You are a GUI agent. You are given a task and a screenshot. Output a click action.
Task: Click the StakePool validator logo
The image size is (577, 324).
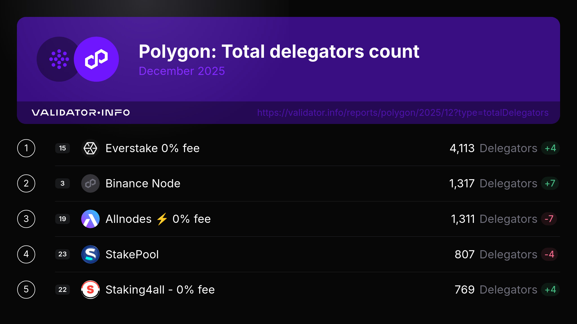(90, 254)
